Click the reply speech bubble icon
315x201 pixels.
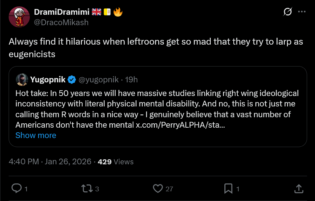(17, 188)
